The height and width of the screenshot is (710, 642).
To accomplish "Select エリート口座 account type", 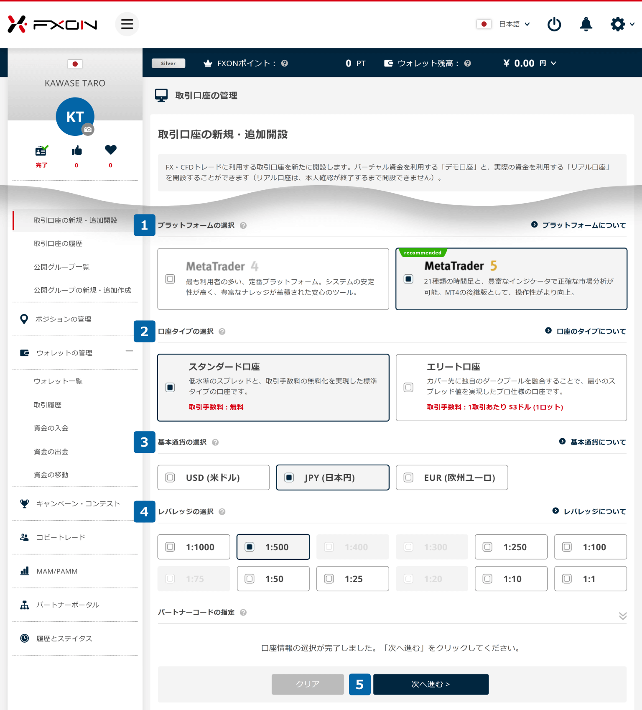I will click(511, 388).
